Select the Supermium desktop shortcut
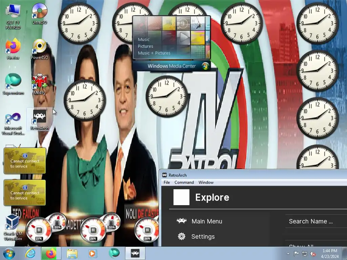Image resolution: width=347 pixels, height=260 pixels. (x=13, y=84)
